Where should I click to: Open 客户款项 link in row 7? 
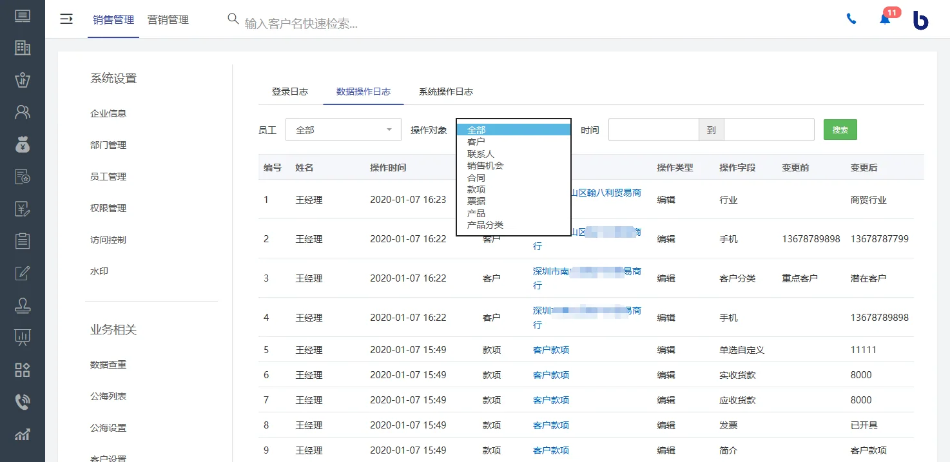click(551, 400)
